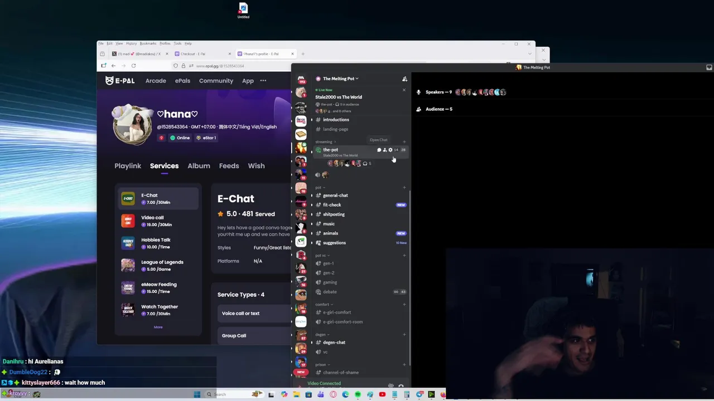Add channel to pot category
714x401 pixels.
click(x=404, y=187)
